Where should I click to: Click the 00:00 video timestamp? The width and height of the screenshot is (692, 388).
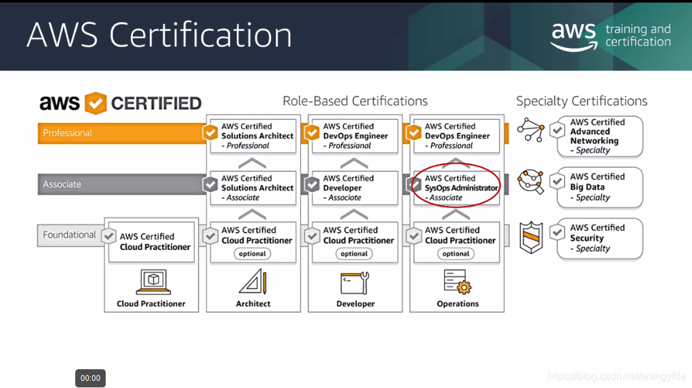click(90, 378)
